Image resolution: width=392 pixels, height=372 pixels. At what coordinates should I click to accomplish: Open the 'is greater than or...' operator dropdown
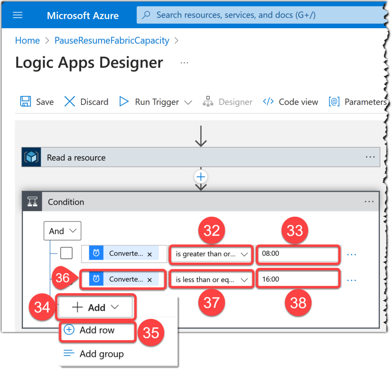coord(211,254)
